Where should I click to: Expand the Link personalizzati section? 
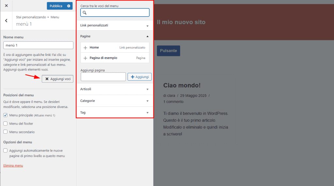[114, 25]
